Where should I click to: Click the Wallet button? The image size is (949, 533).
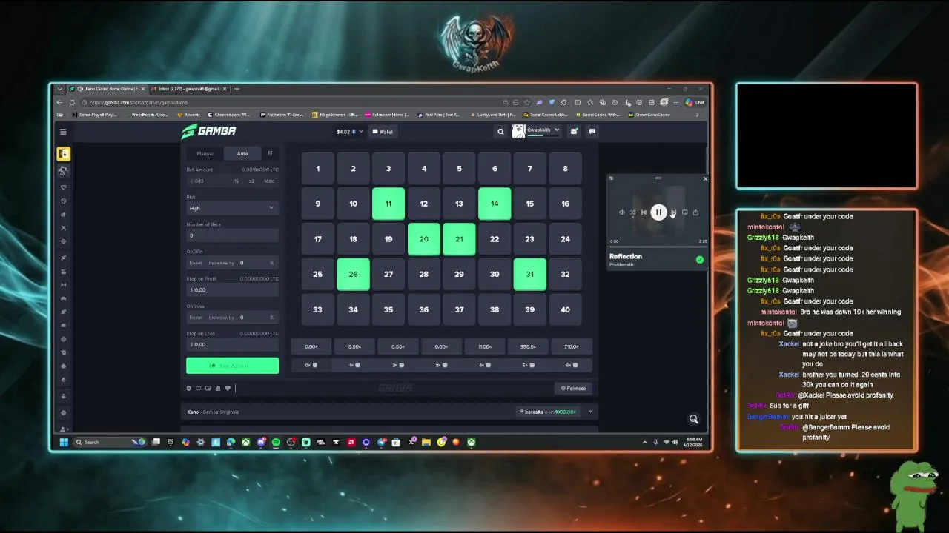click(383, 132)
